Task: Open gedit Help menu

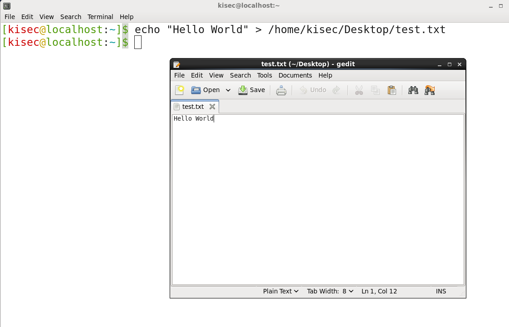Action: [x=325, y=75]
